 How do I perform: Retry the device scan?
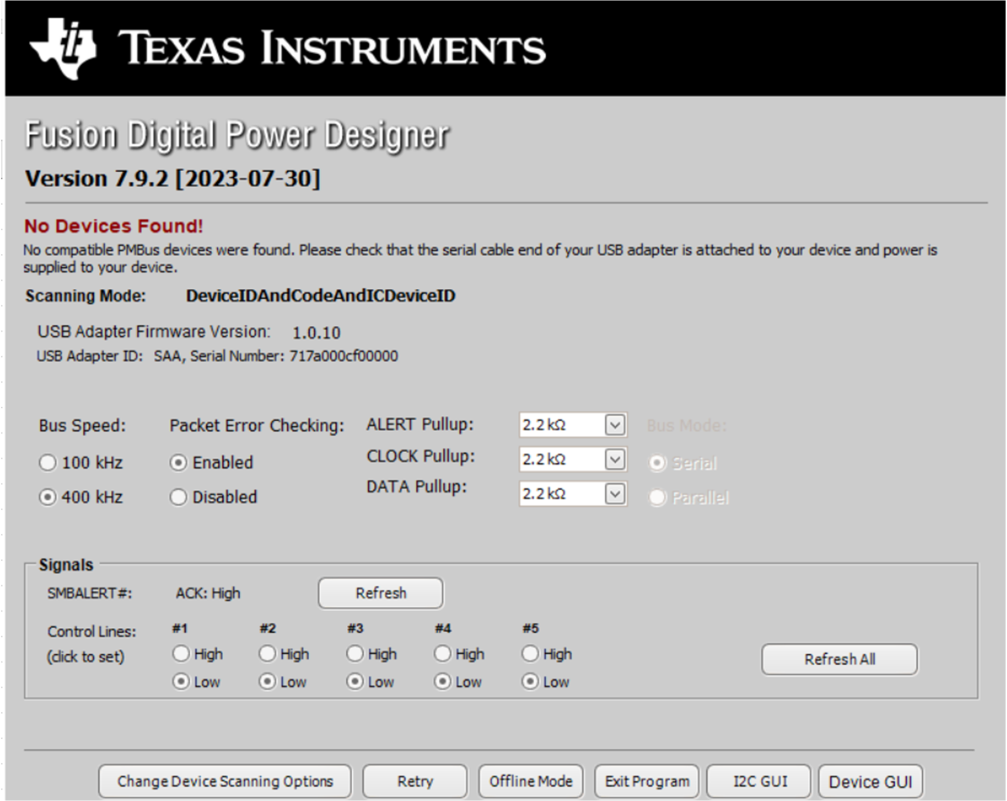coord(414,780)
